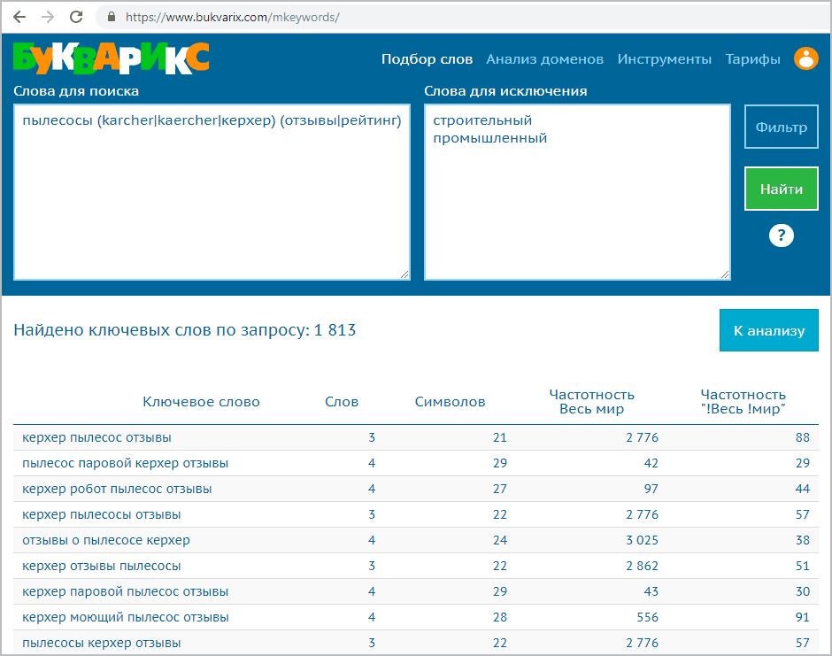
Task: Click the 'Слова для поиска' label
Action: click(x=76, y=91)
